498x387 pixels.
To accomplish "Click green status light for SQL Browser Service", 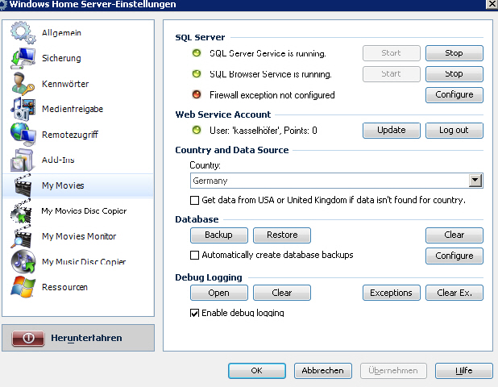I will pyautogui.click(x=197, y=74).
